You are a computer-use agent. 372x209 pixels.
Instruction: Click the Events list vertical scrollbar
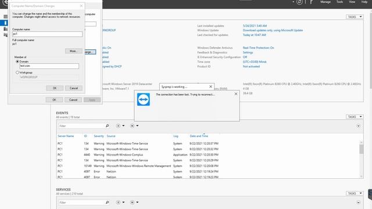coord(362,159)
